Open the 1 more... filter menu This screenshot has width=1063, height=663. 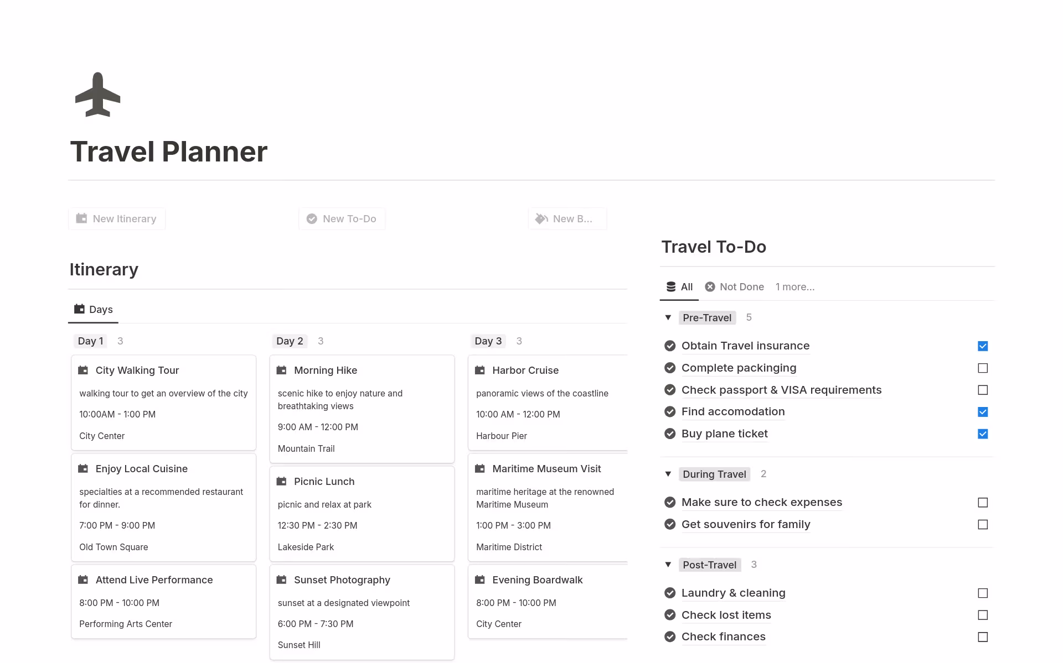coord(795,286)
